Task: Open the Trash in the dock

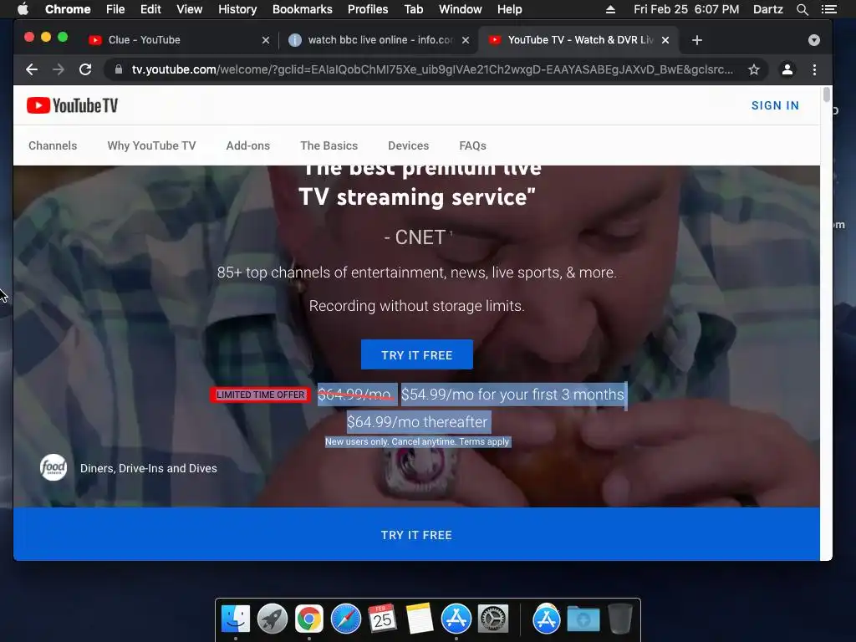Action: pyautogui.click(x=619, y=619)
